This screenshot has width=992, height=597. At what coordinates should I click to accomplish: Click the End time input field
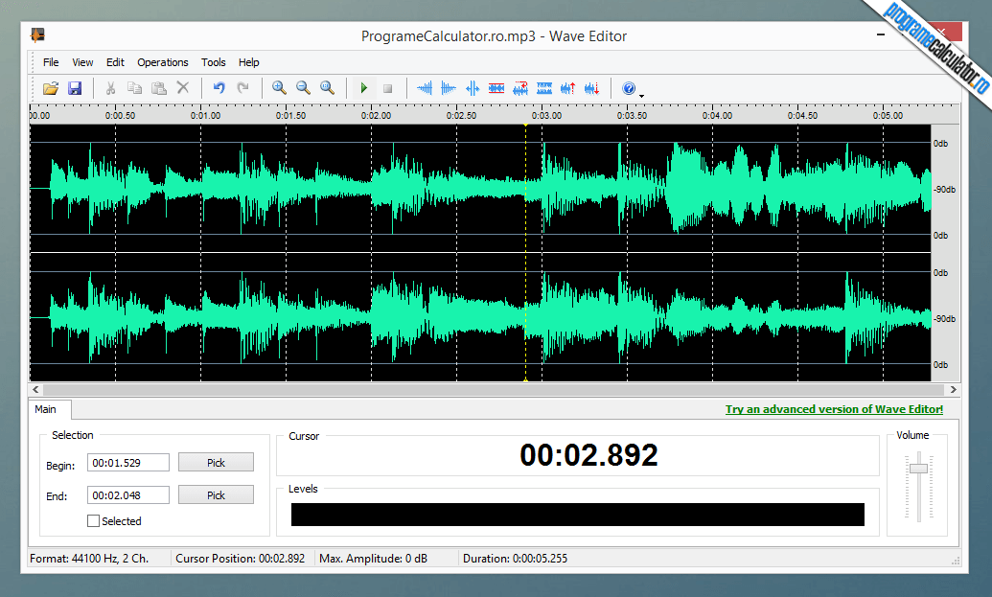[127, 495]
